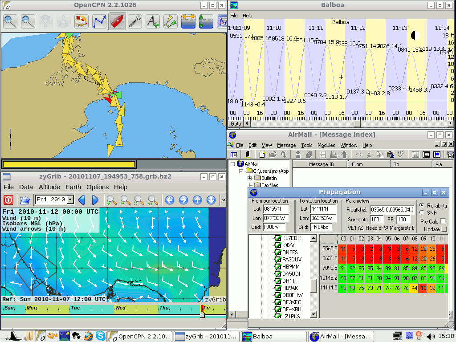Open a GRIB file with folder icon
This screenshot has width=456, height=342.
pos(25,200)
